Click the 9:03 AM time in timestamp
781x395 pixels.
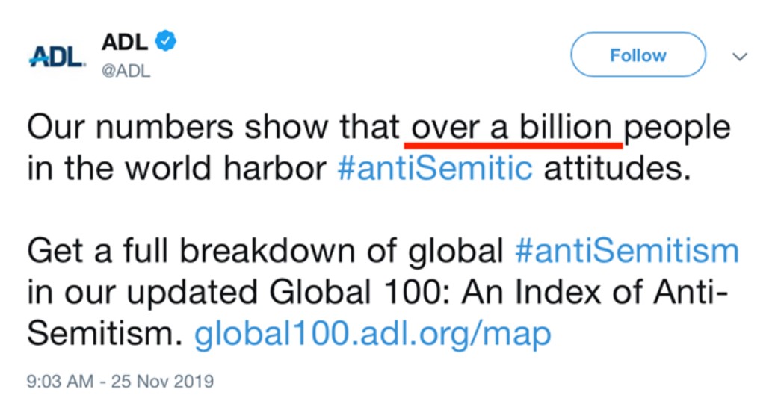click(58, 381)
